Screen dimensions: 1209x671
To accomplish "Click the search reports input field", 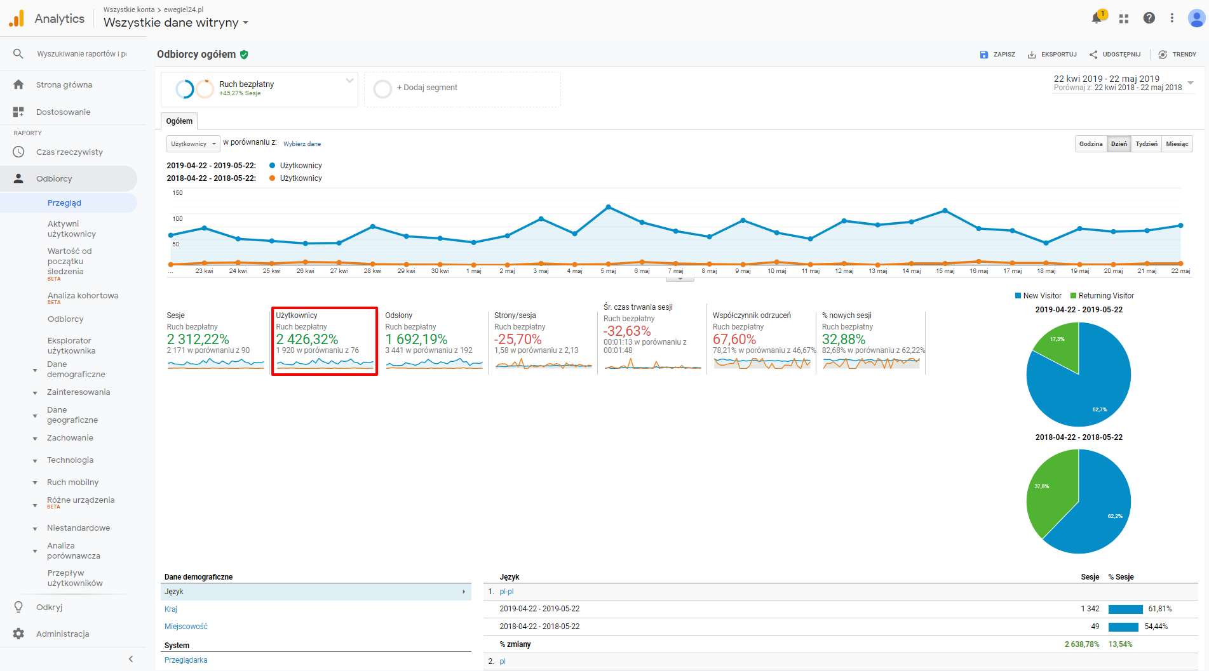I will pos(81,54).
